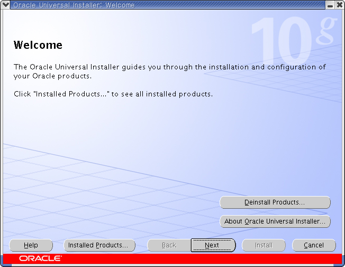Image resolution: width=345 pixels, height=267 pixels.
Task: Open the window menu arrow in title bar
Action: (x=5, y=5)
